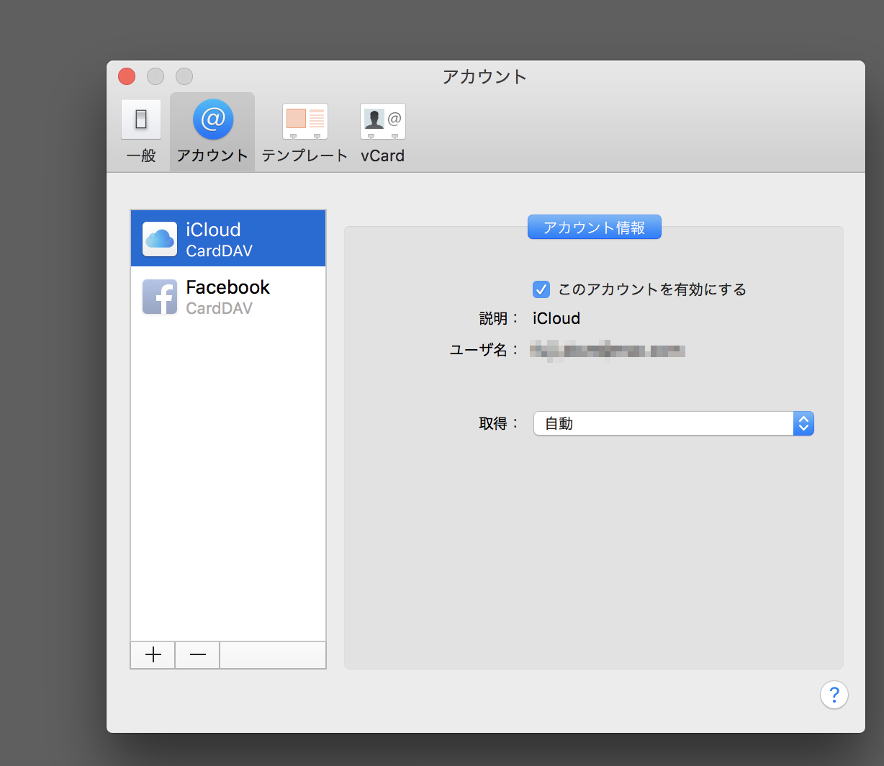Select the アカウント情報 tab
This screenshot has width=884, height=766.
tap(594, 227)
